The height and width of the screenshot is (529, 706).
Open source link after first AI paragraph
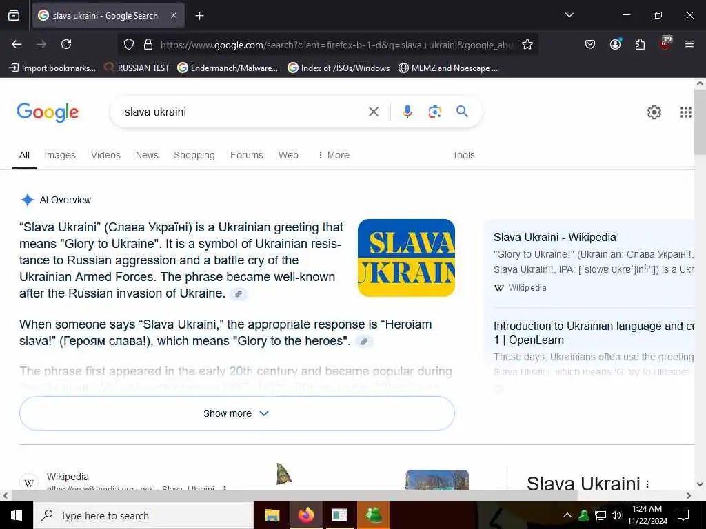point(239,294)
